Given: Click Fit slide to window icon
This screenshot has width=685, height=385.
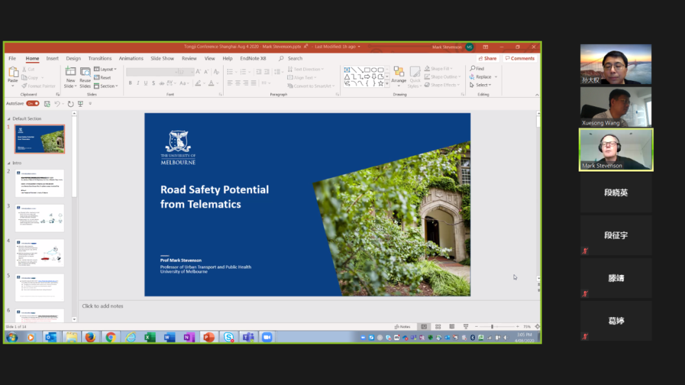Looking at the screenshot, I should [x=537, y=327].
